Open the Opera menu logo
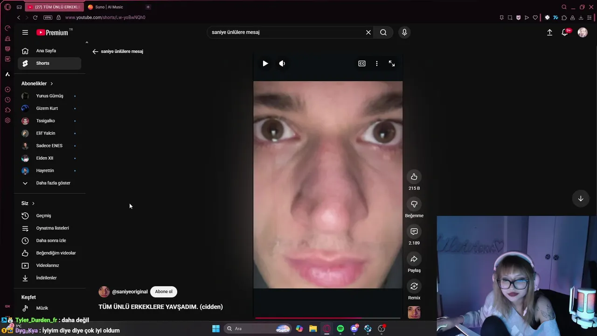The image size is (597, 336). click(x=7, y=7)
